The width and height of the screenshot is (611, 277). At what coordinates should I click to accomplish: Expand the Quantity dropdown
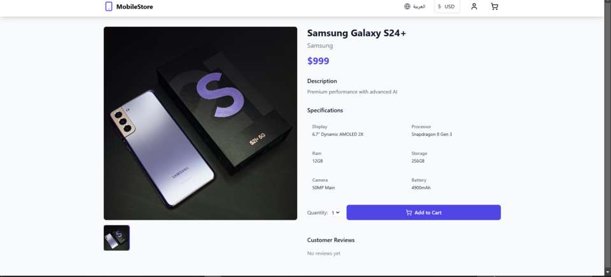pos(335,212)
